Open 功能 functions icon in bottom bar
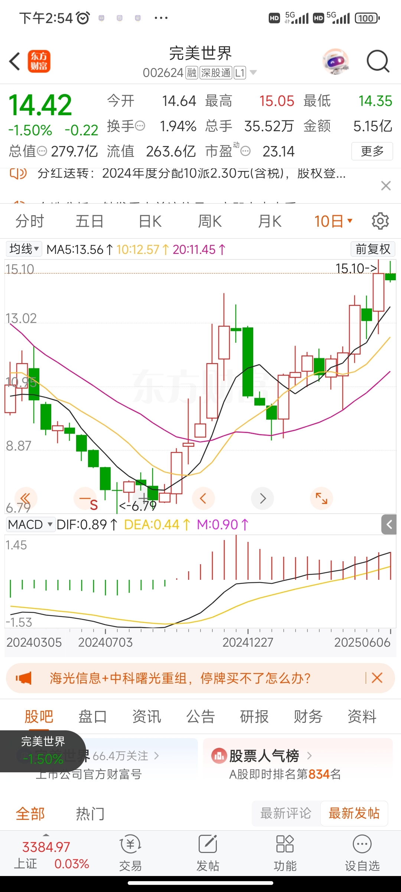This screenshot has height=892, width=401. click(x=285, y=853)
